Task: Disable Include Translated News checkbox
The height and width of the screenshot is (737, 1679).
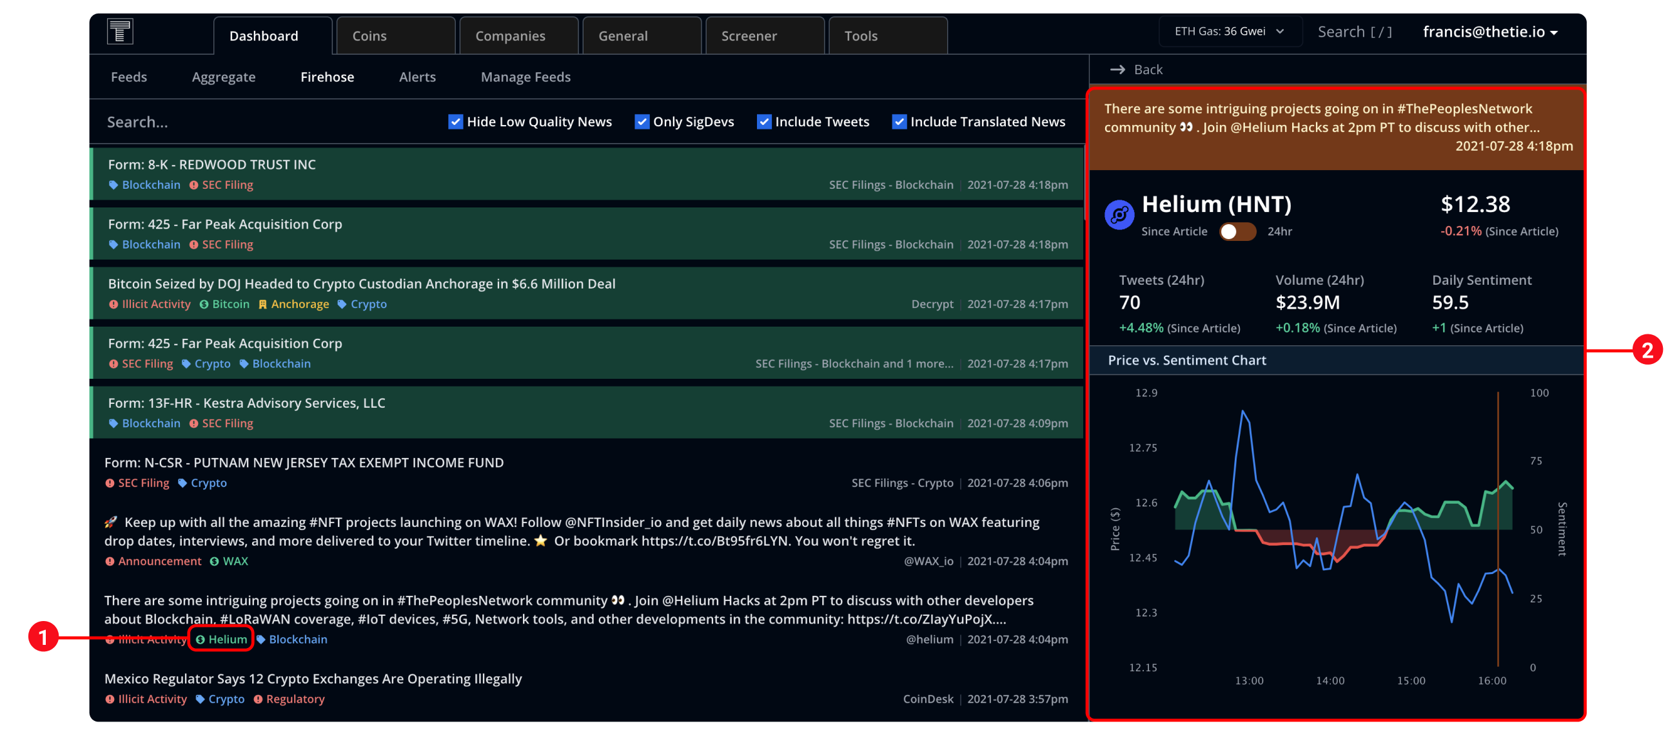Action: (x=899, y=122)
